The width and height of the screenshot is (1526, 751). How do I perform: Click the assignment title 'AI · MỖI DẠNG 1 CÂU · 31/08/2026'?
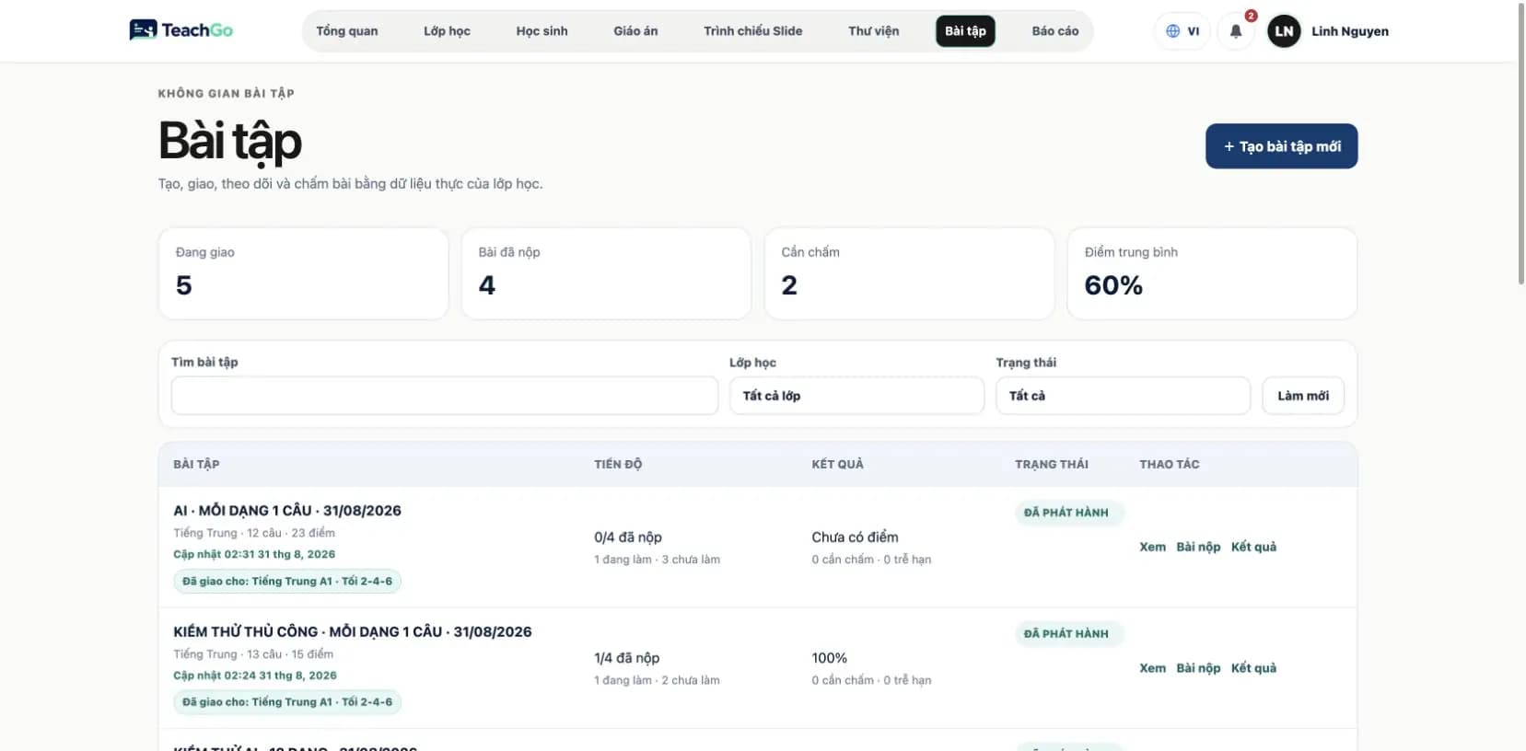[287, 511]
